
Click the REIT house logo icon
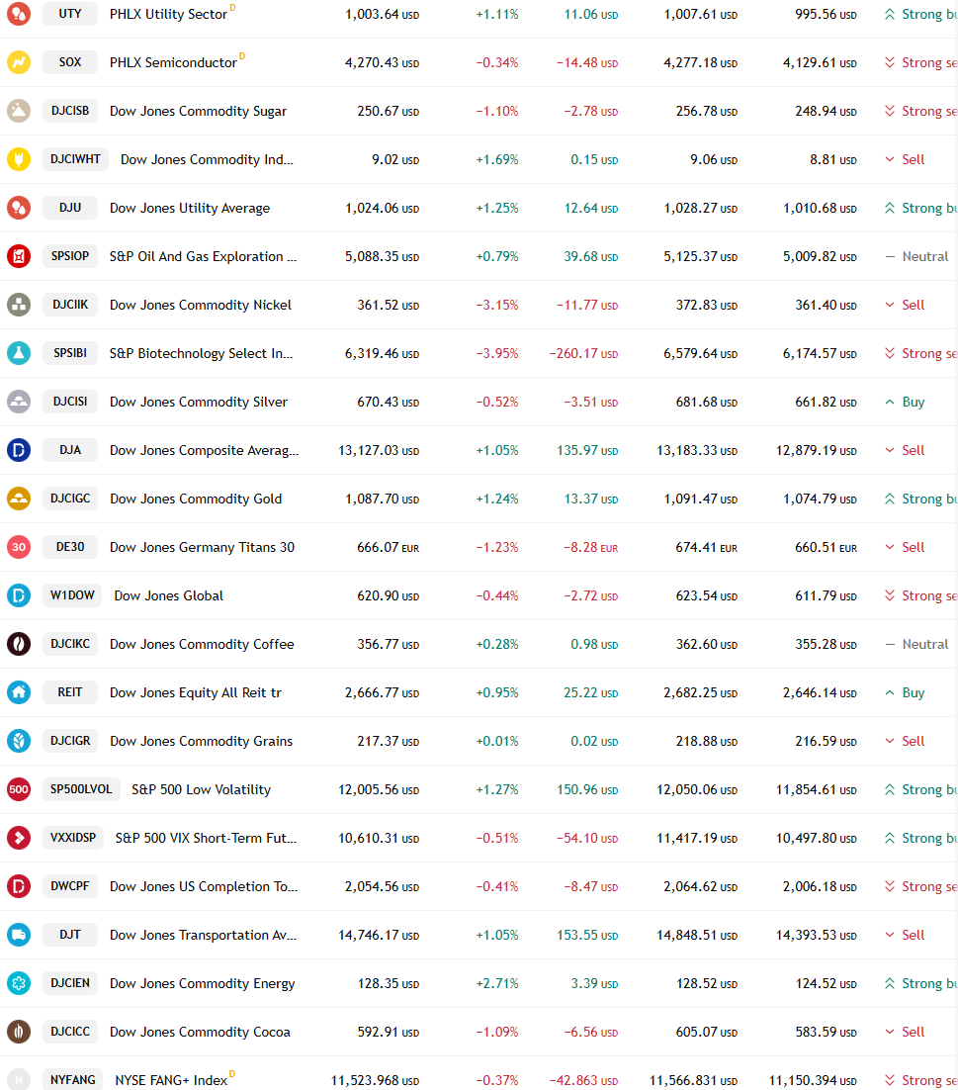coord(19,692)
